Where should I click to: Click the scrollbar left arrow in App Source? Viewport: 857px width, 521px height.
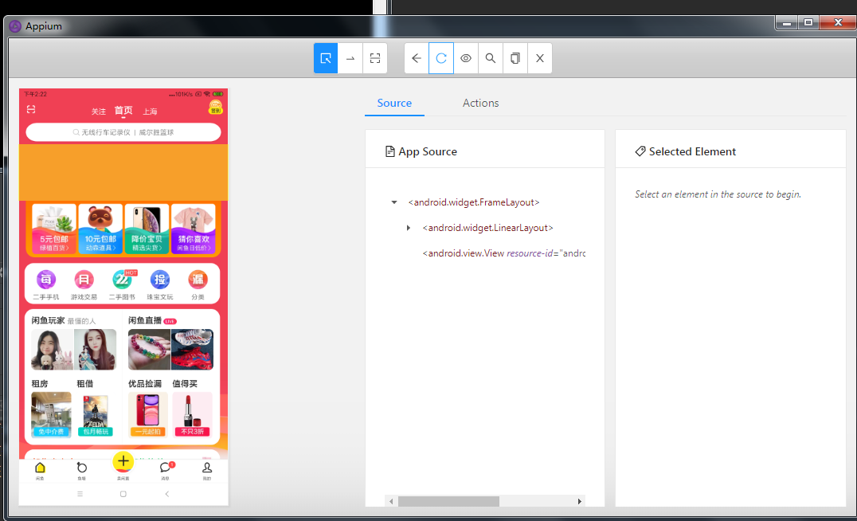pos(391,501)
